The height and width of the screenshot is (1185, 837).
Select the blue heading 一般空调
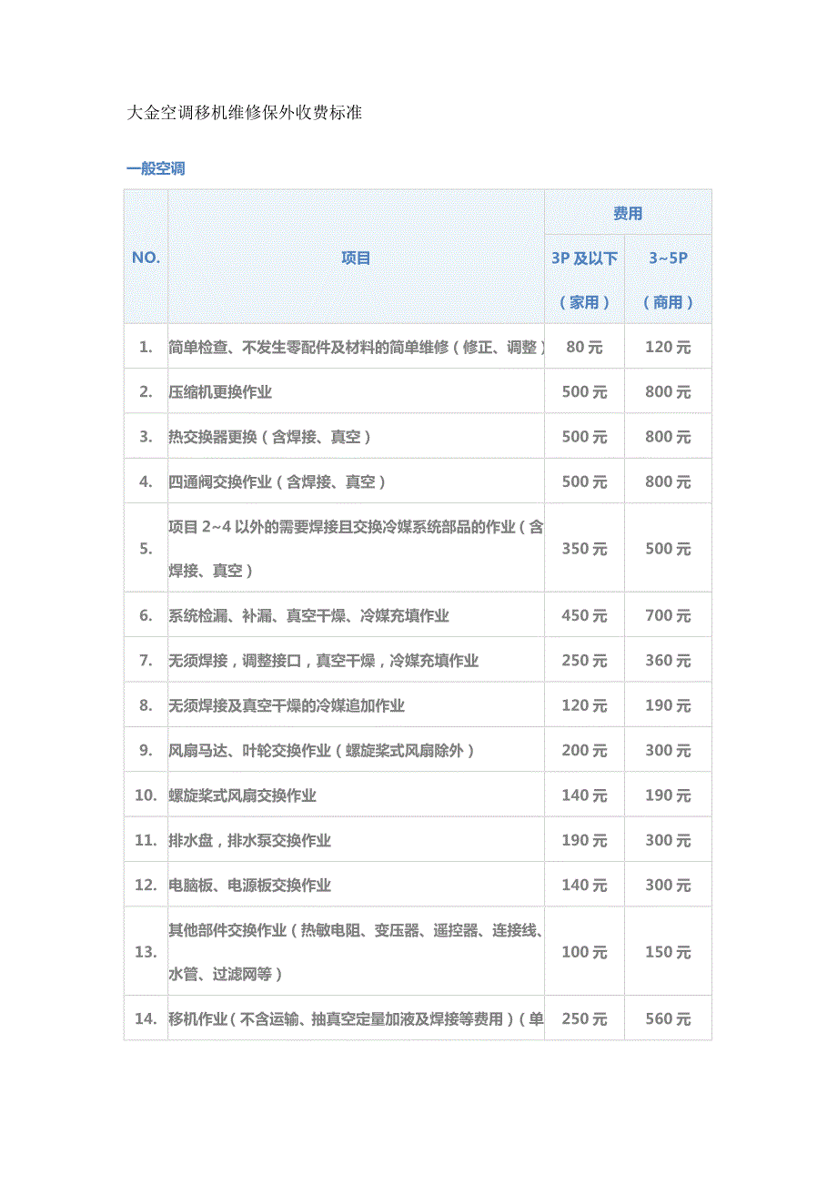point(156,168)
